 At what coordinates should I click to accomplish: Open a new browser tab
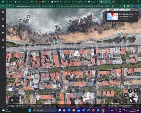point(114,2)
